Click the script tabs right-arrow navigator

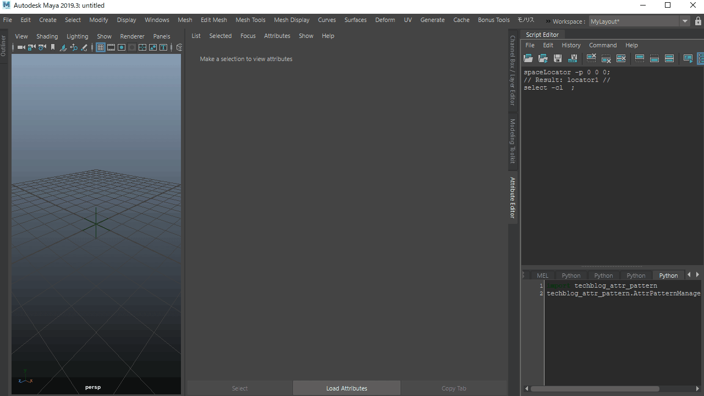pos(697,274)
